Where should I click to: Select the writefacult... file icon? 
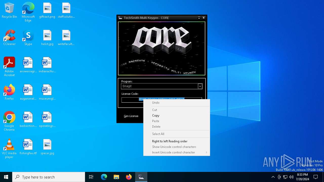(x=66, y=38)
